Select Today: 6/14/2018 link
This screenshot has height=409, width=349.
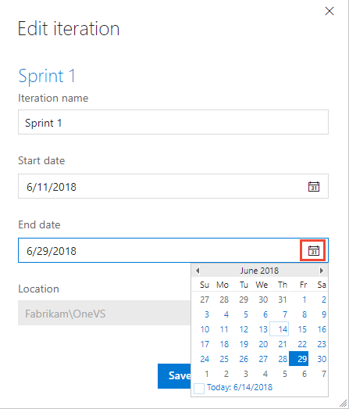coord(240,387)
